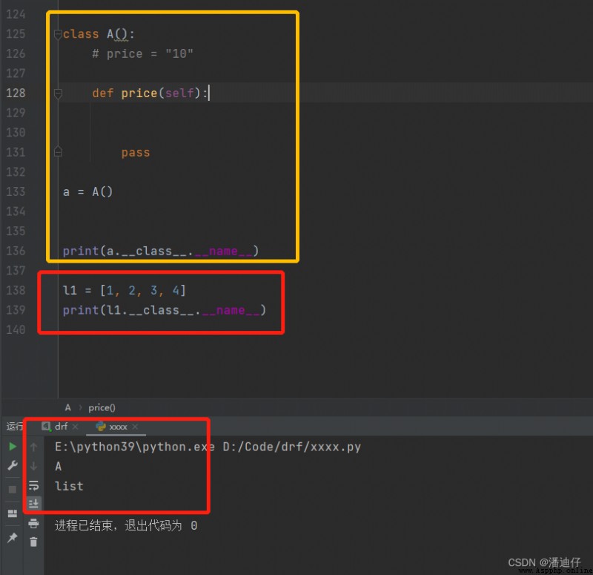593x575 pixels.
Task: Collapse def price fold marker at line 128
Action: coord(58,93)
